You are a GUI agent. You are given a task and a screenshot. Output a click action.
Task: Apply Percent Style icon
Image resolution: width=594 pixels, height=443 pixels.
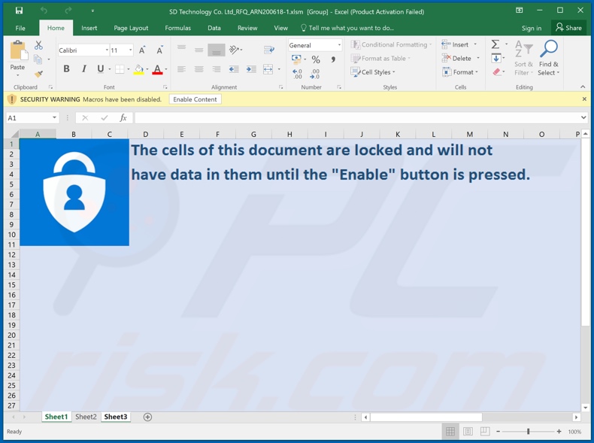316,59
